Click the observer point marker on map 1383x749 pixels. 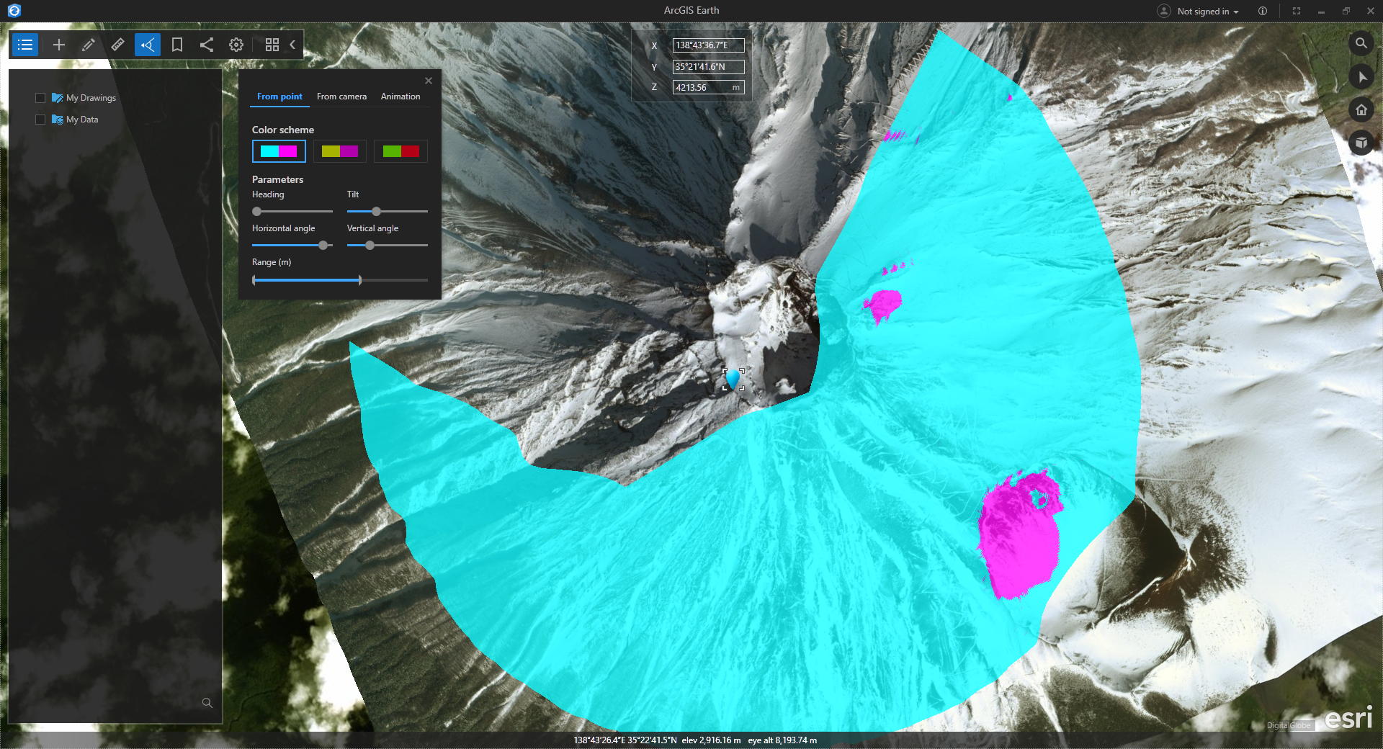(733, 379)
